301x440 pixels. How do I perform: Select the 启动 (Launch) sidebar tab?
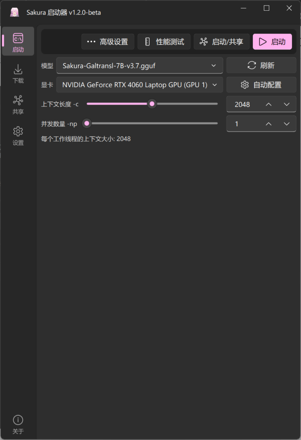click(18, 42)
